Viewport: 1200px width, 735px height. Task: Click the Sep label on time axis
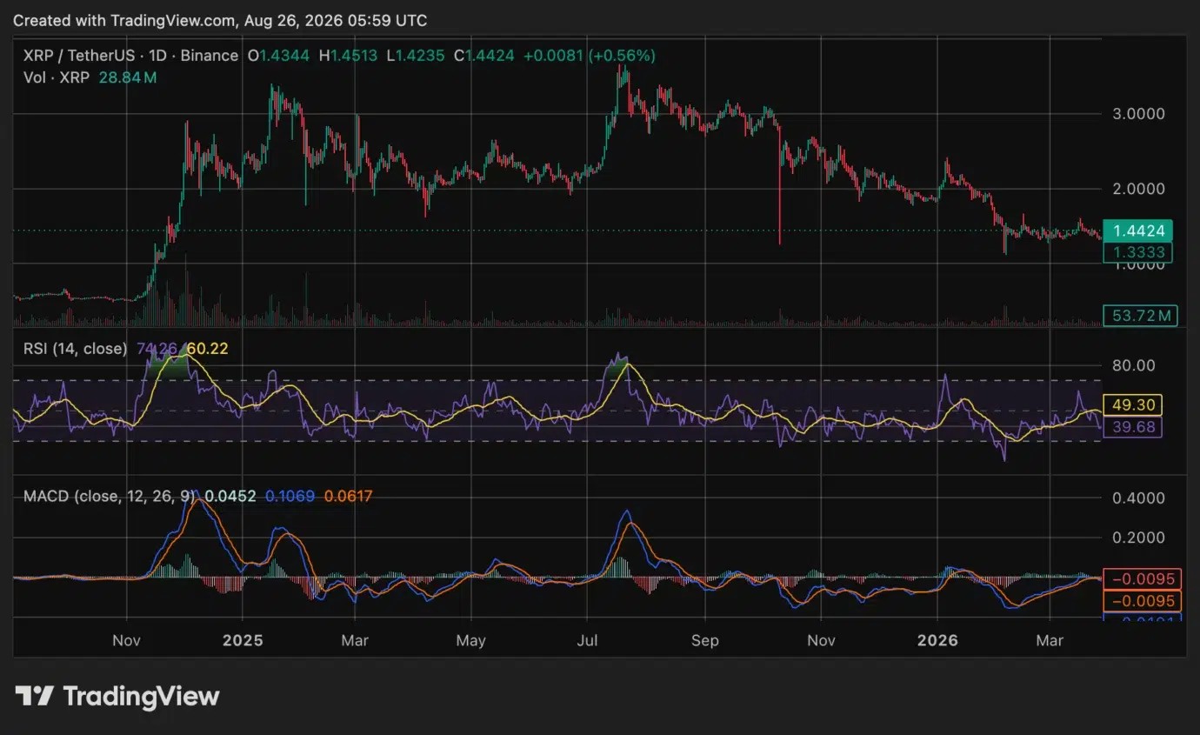click(705, 640)
